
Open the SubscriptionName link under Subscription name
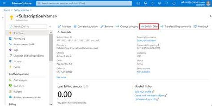point(146,40)
